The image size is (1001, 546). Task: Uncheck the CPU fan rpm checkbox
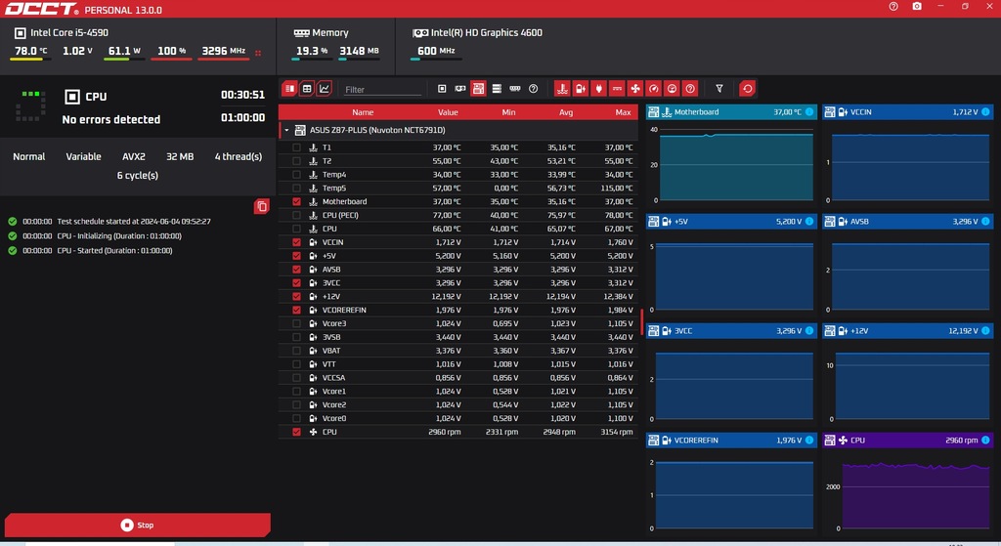(x=296, y=432)
